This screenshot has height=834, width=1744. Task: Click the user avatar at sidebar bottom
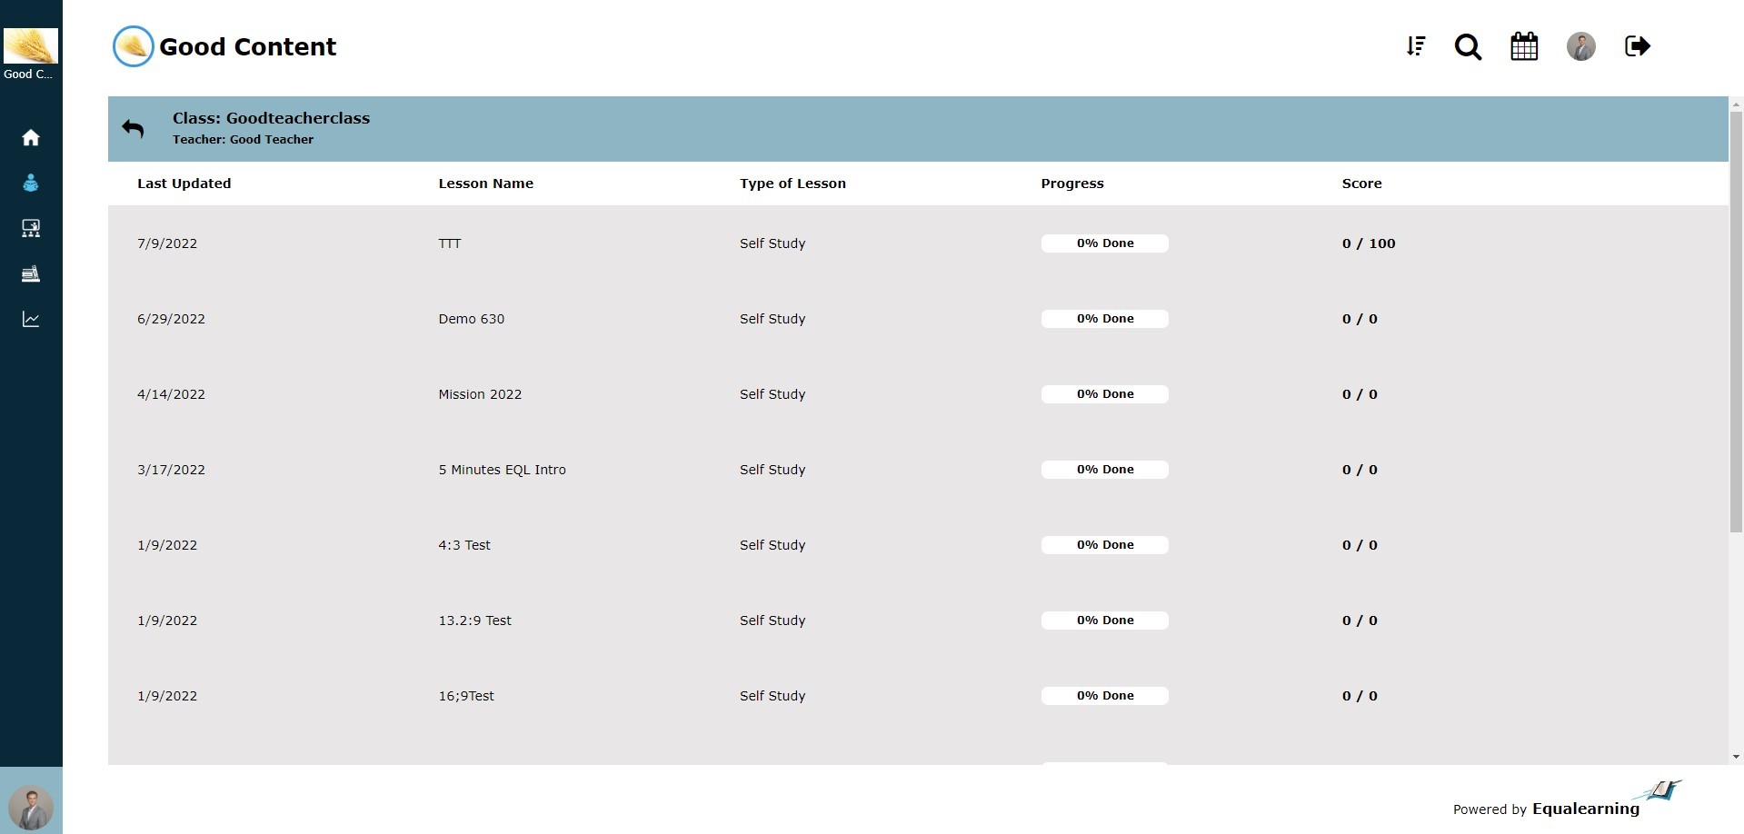coord(31,808)
